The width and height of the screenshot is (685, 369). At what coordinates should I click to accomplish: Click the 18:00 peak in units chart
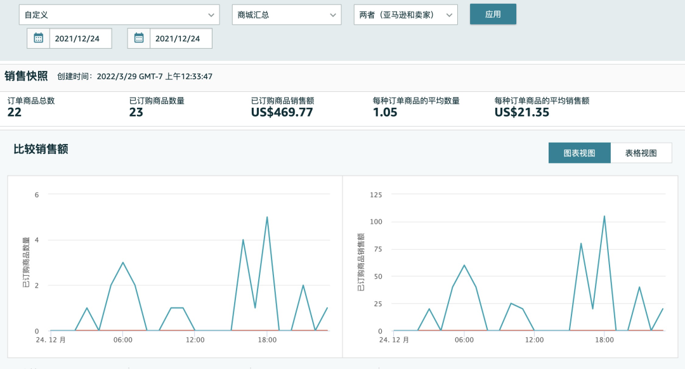267,217
